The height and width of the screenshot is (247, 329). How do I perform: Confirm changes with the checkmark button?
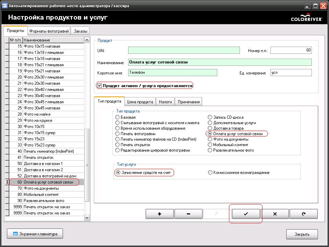[246, 214]
